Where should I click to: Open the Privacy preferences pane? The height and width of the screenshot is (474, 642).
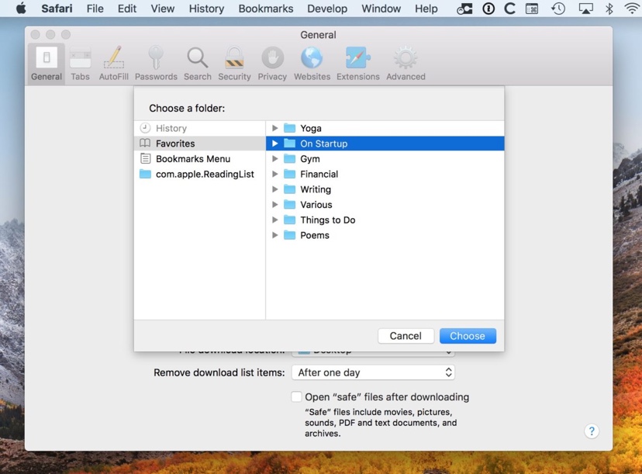tap(272, 64)
